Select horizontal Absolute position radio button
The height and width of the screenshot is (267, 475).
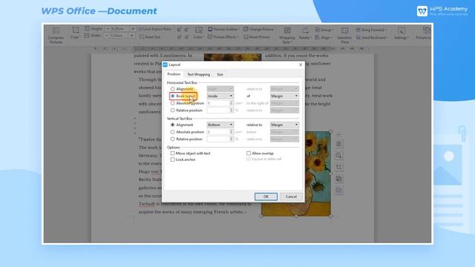173,103
